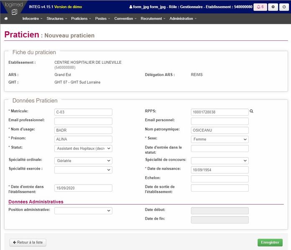Open the Convention menu
Screen dimensions: 291x250
[x=125, y=18]
